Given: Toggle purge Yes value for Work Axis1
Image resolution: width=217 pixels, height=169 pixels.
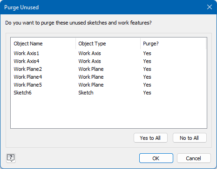Looking at the screenshot, I should point(147,53).
